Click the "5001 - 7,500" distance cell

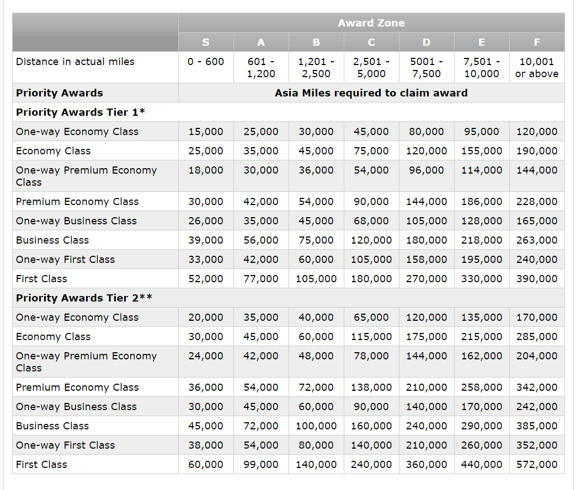(427, 67)
